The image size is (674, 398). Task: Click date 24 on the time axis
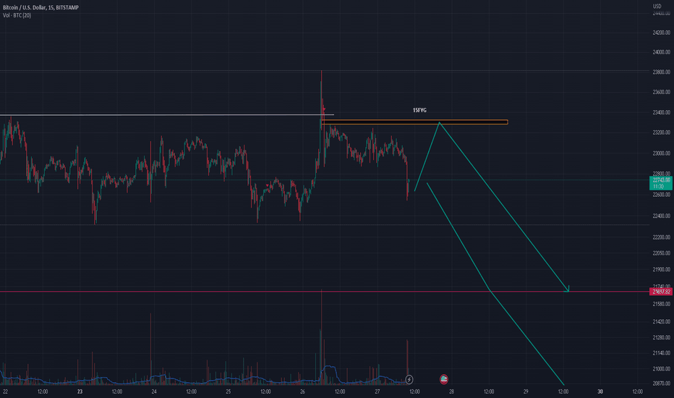pyautogui.click(x=154, y=391)
